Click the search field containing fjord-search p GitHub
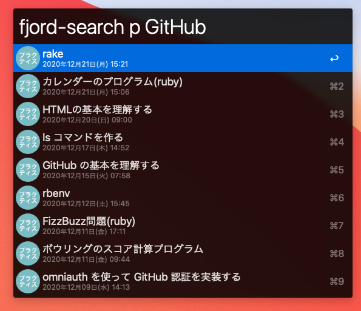 [183, 27]
